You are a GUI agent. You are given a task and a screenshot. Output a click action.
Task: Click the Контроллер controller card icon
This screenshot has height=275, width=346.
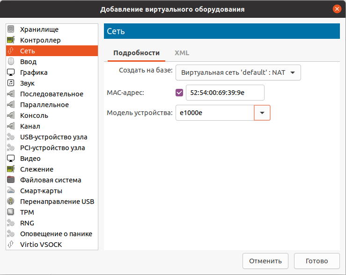(x=11, y=40)
